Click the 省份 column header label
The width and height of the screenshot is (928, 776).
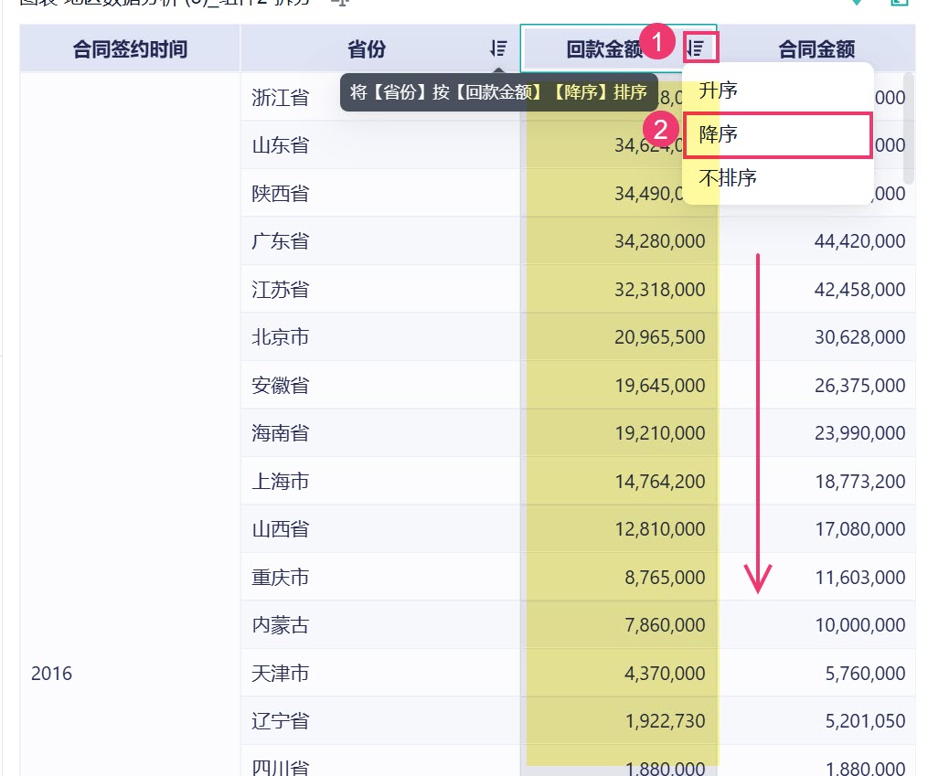367,49
